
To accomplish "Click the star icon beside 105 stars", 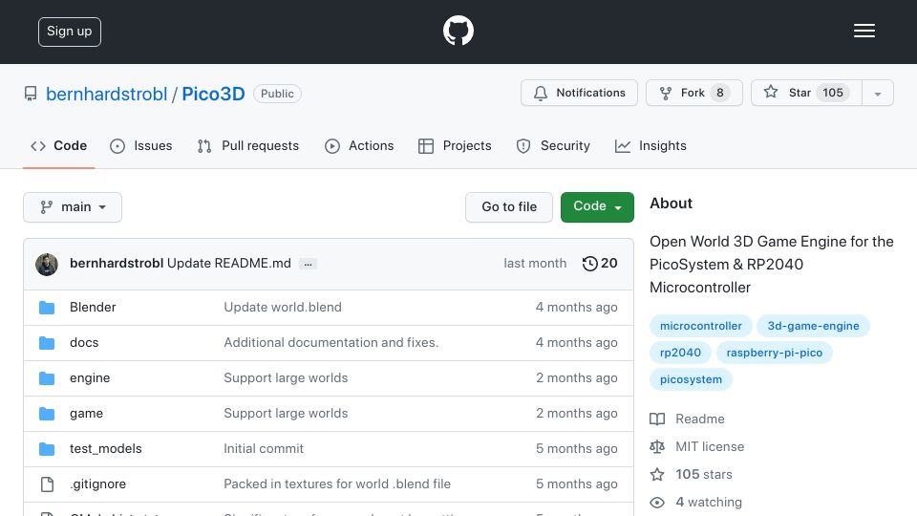I will [657, 475].
